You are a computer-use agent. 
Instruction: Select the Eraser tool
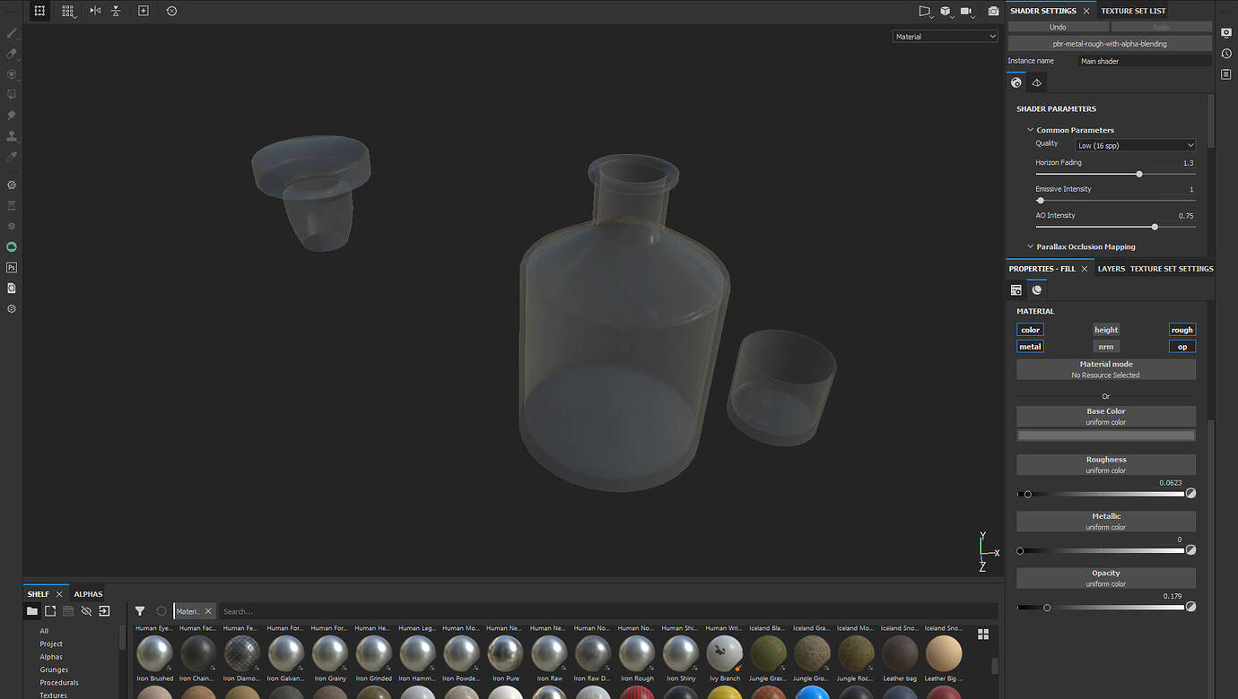click(12, 54)
